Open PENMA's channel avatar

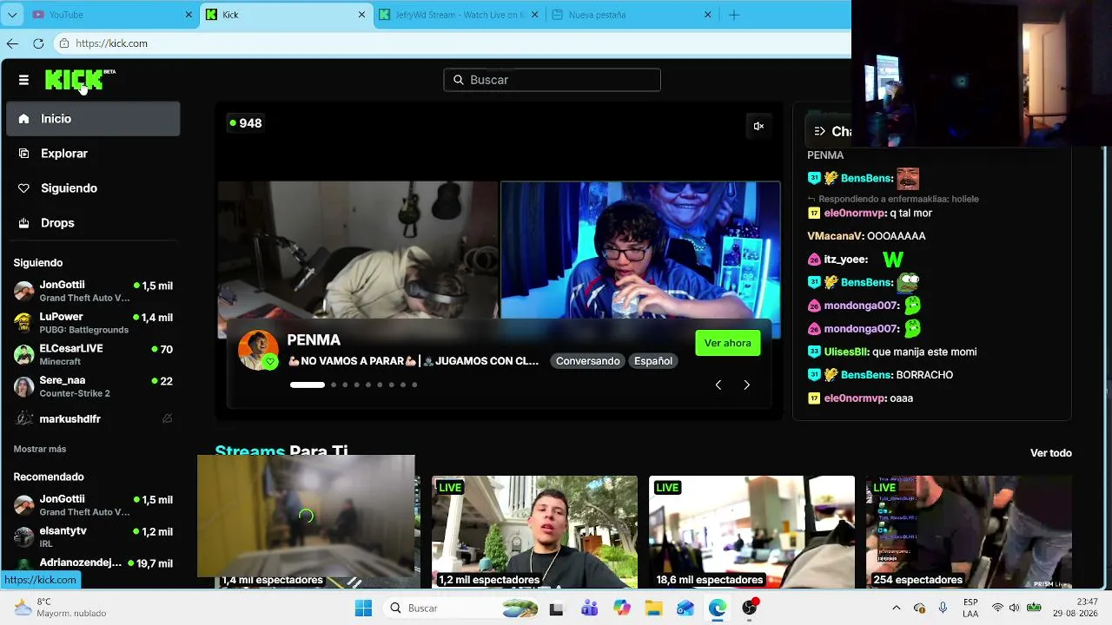(x=258, y=350)
